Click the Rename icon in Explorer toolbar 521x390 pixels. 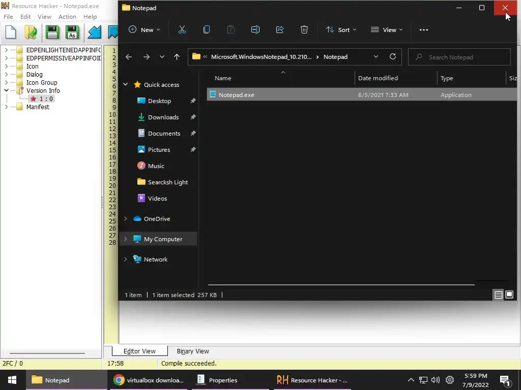255,29
